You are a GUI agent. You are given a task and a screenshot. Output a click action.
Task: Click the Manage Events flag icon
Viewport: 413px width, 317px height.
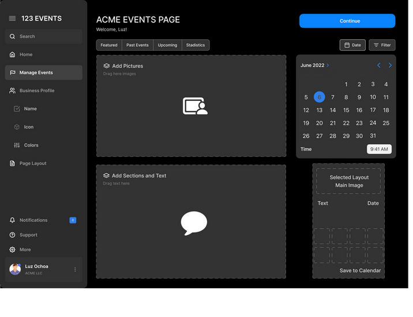point(12,73)
